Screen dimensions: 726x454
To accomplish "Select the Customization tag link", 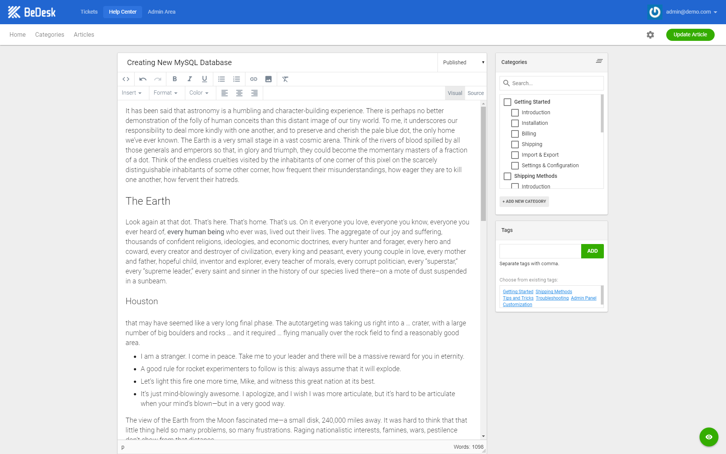I will click(517, 305).
